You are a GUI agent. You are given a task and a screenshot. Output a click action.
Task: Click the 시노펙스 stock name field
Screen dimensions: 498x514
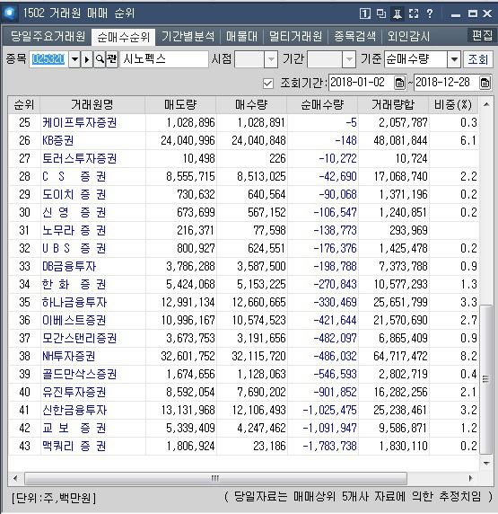click(164, 59)
